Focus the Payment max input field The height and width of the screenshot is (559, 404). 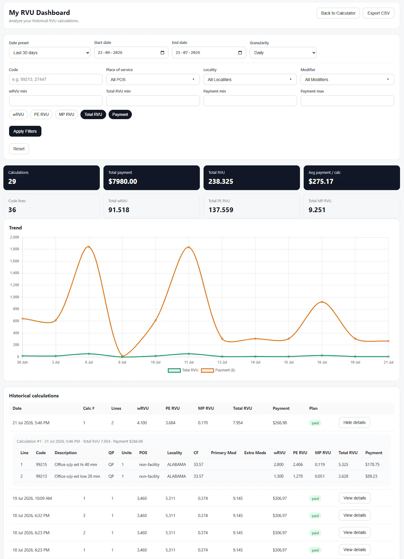pos(347,101)
